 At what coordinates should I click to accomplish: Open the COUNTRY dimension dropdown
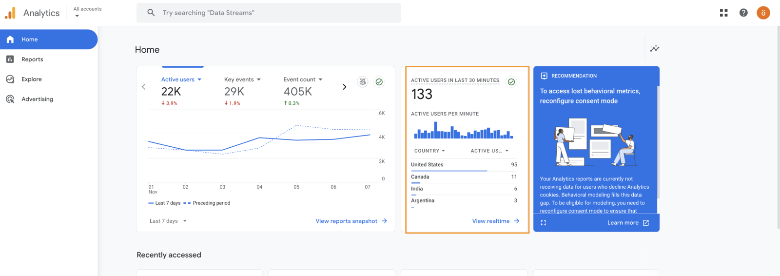429,151
